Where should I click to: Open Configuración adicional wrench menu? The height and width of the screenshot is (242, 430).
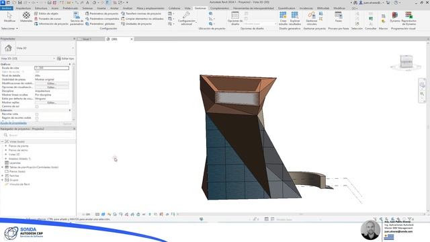(x=187, y=18)
